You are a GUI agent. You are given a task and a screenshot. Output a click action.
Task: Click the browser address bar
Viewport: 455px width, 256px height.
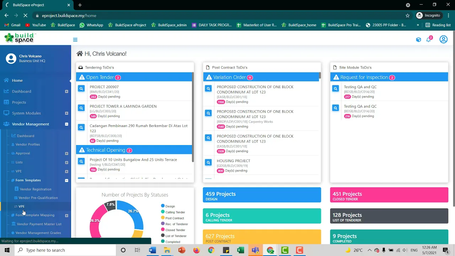(x=220, y=16)
